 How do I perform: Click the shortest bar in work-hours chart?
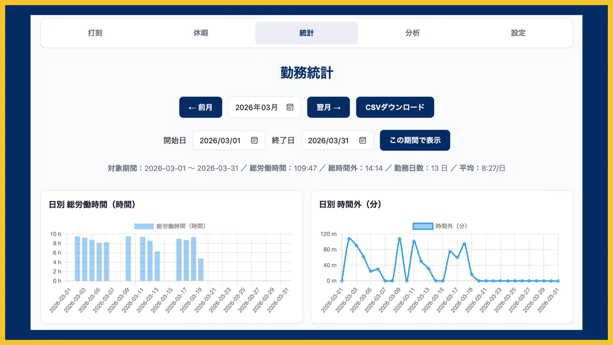[x=201, y=270]
